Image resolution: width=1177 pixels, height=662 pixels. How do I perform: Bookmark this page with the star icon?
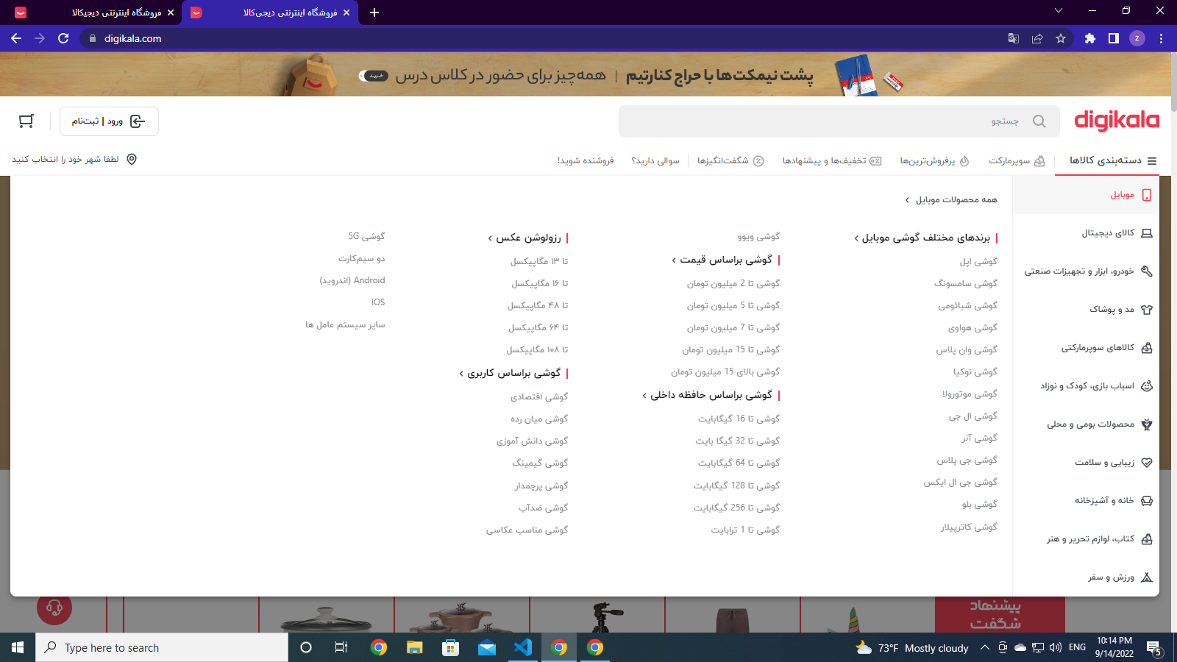[x=1061, y=38]
